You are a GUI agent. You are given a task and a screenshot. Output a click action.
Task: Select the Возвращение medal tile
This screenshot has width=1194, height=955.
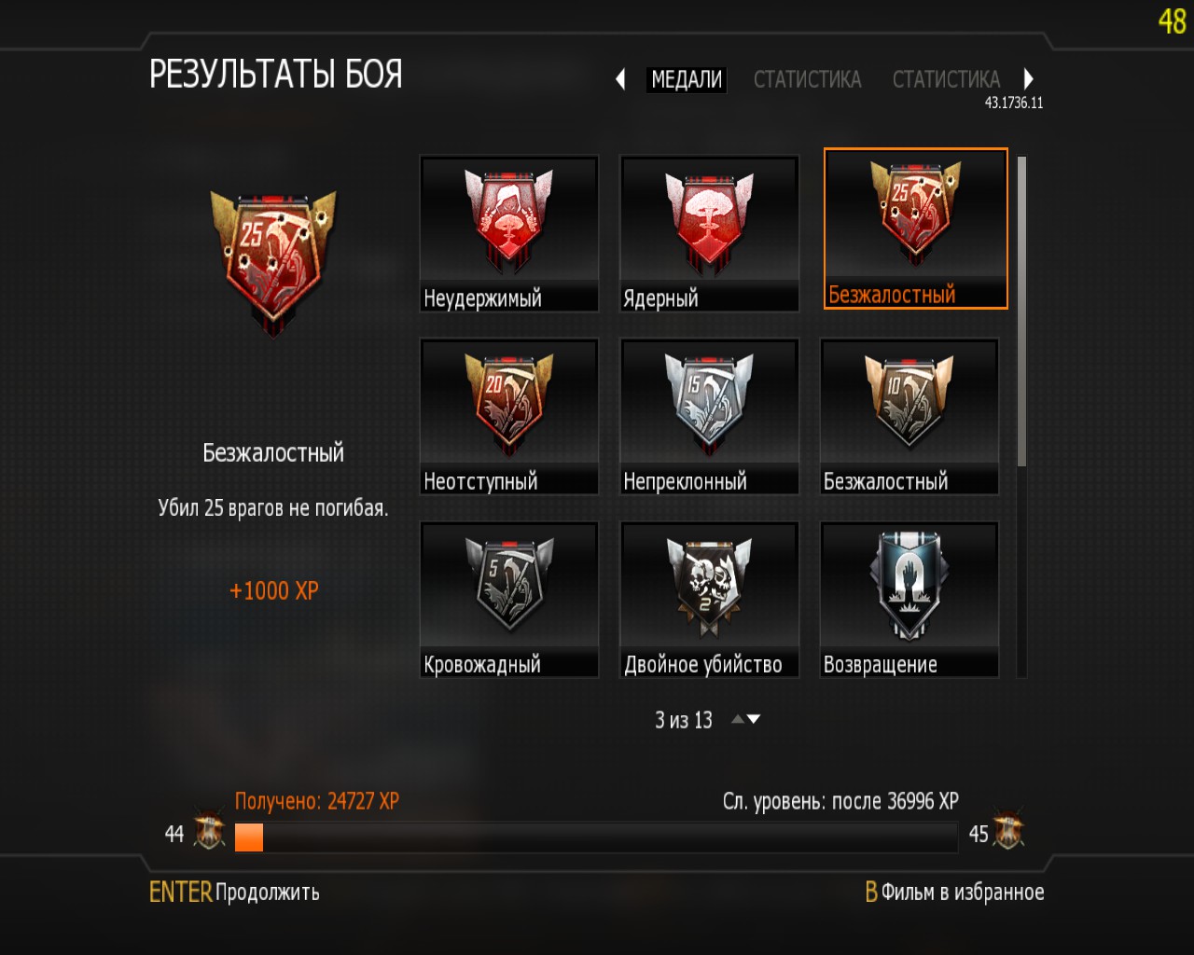pos(909,599)
